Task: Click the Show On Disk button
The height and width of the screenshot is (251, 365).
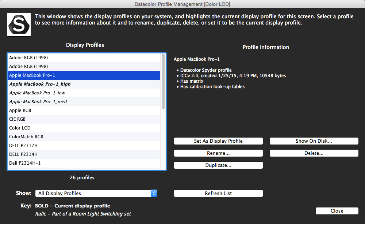Action: point(314,141)
